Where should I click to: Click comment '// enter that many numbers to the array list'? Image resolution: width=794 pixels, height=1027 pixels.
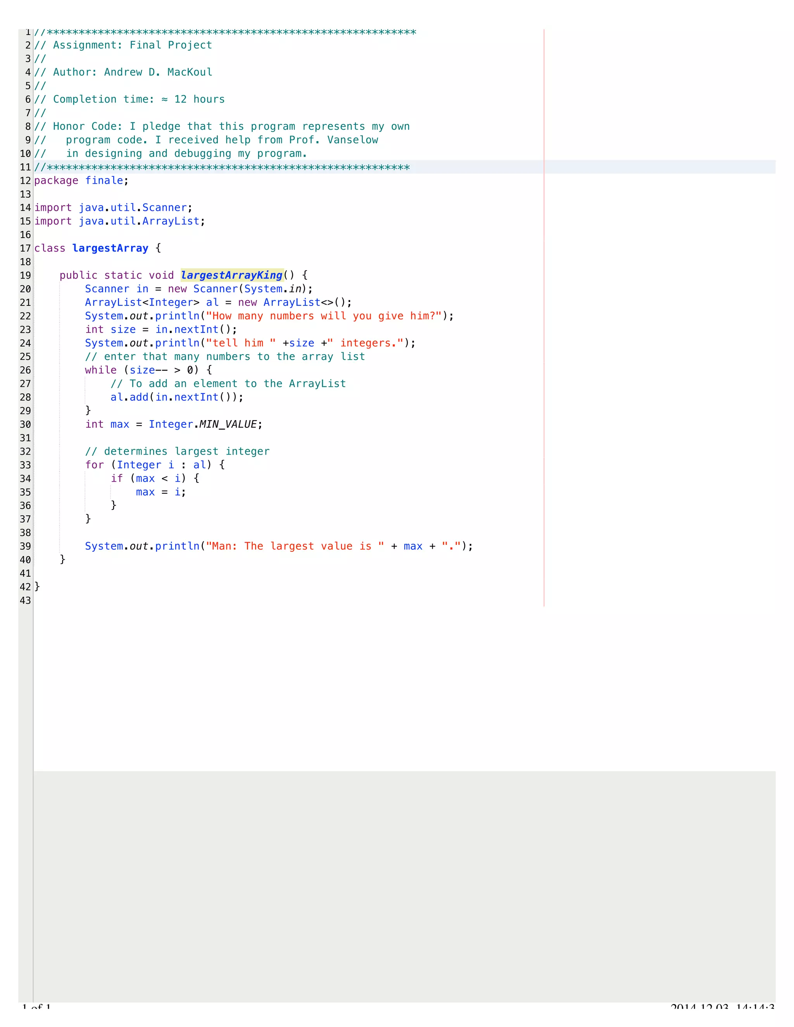coord(225,357)
